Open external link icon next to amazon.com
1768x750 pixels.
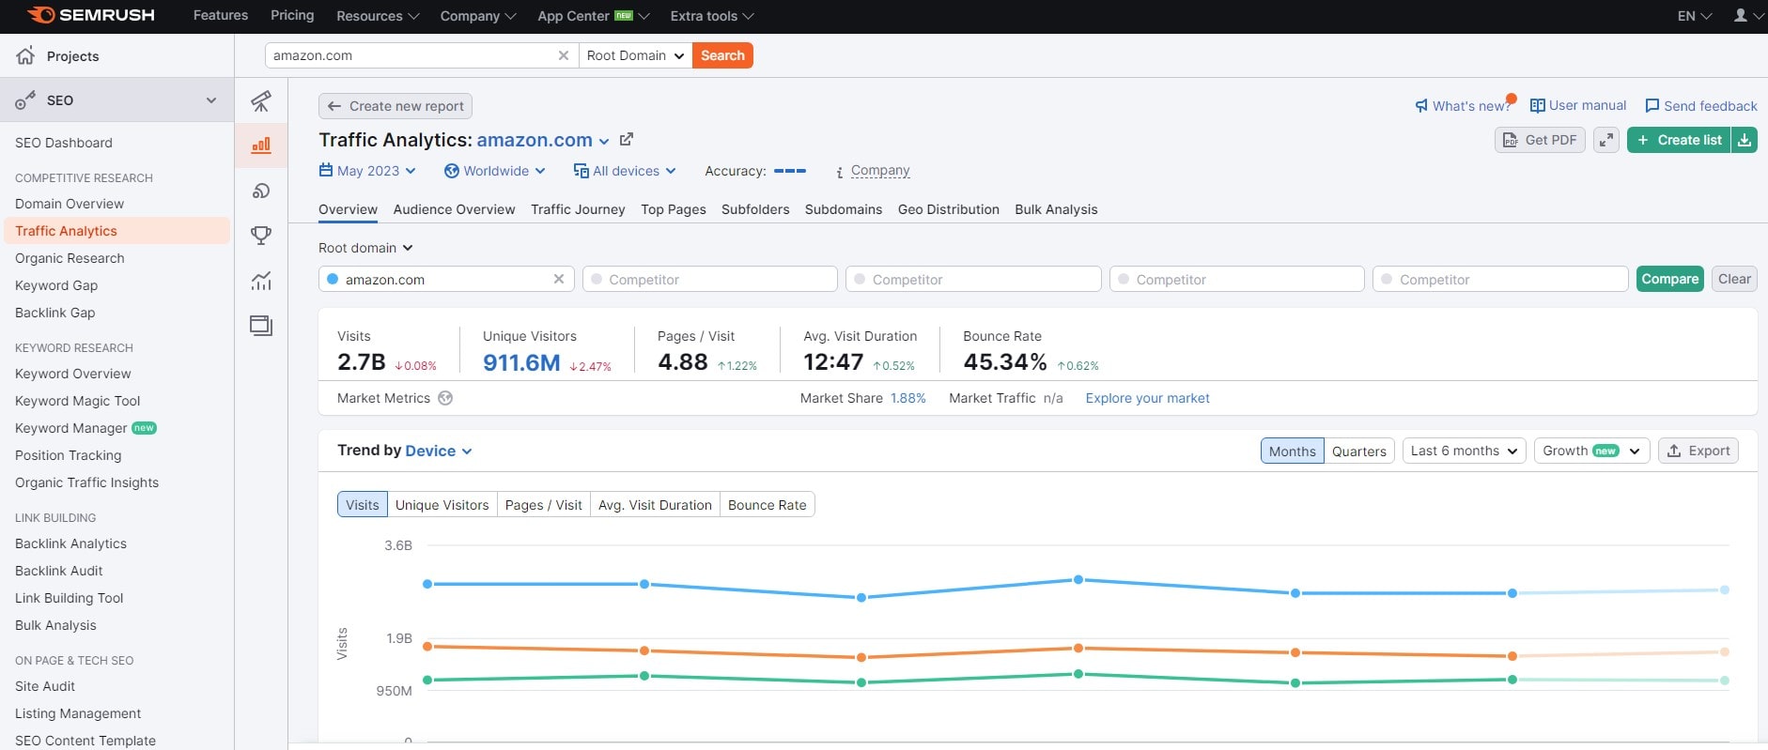(627, 139)
